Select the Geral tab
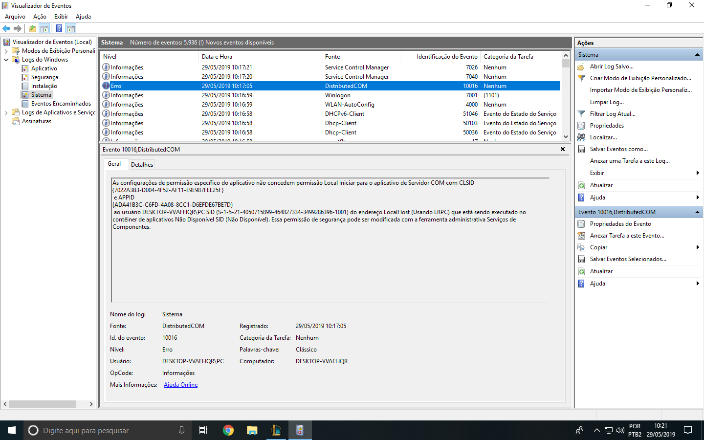Image resolution: width=704 pixels, height=440 pixels. (x=114, y=164)
